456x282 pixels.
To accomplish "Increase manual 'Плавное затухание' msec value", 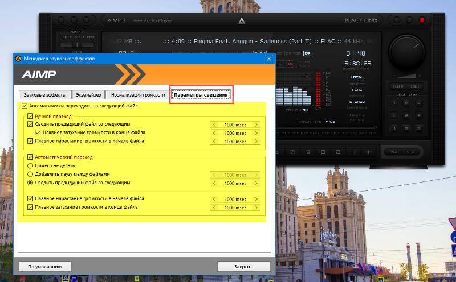I will point(256,133).
